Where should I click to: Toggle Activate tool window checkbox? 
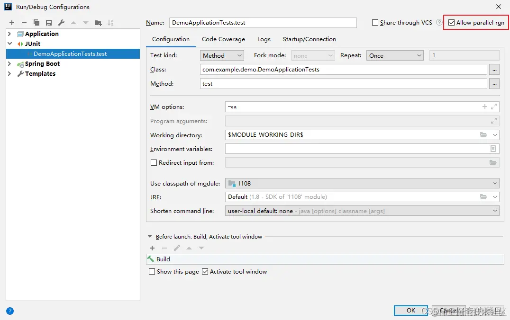pos(205,272)
